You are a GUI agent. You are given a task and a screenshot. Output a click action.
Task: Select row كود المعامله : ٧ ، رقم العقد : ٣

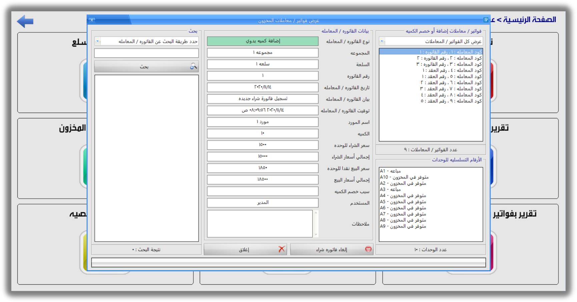pos(431,89)
